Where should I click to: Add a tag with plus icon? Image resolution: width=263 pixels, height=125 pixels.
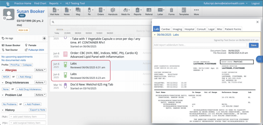pos(44,38)
